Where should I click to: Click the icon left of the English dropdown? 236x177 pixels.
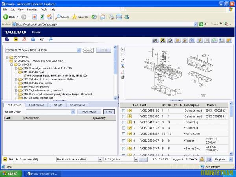(209, 159)
